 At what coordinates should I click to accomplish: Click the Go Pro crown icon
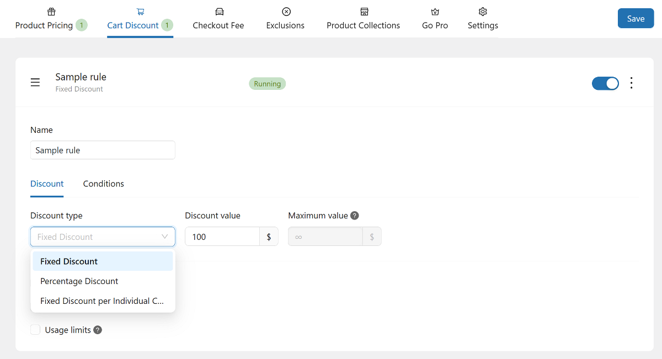435,12
